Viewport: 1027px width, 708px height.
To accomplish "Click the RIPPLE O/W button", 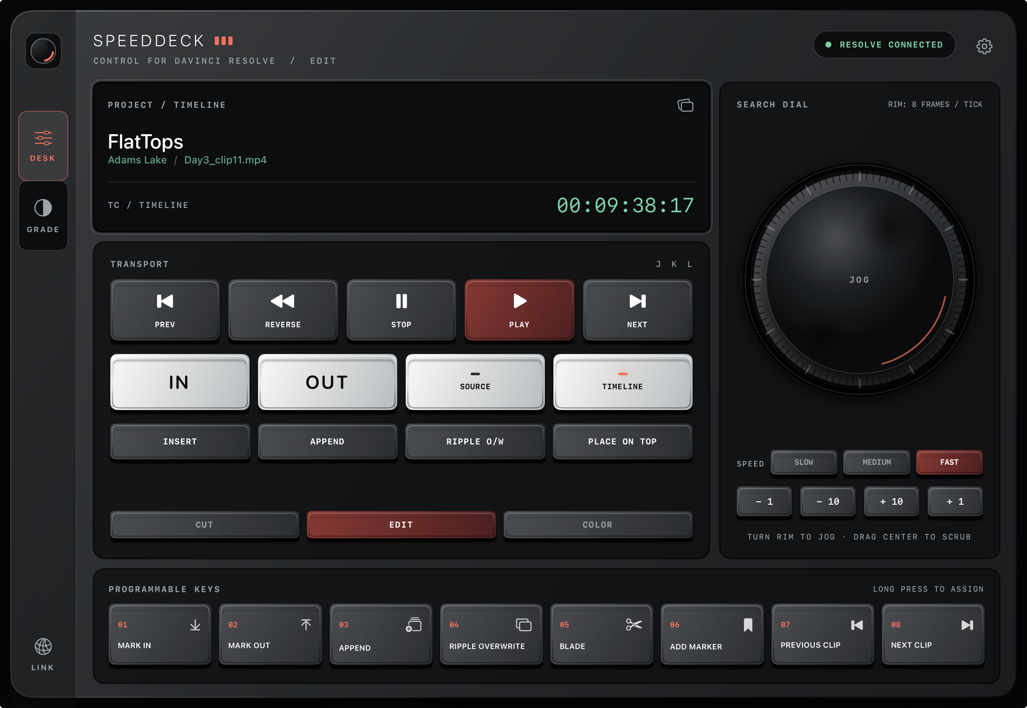I will 475,441.
